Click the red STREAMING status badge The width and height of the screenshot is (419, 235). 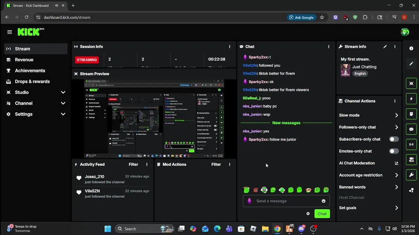pos(87,60)
